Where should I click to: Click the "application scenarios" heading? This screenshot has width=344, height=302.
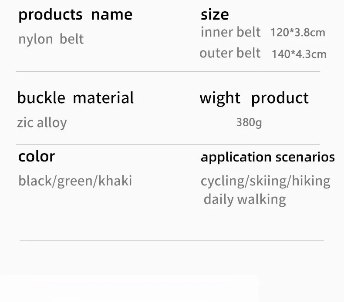point(267,157)
